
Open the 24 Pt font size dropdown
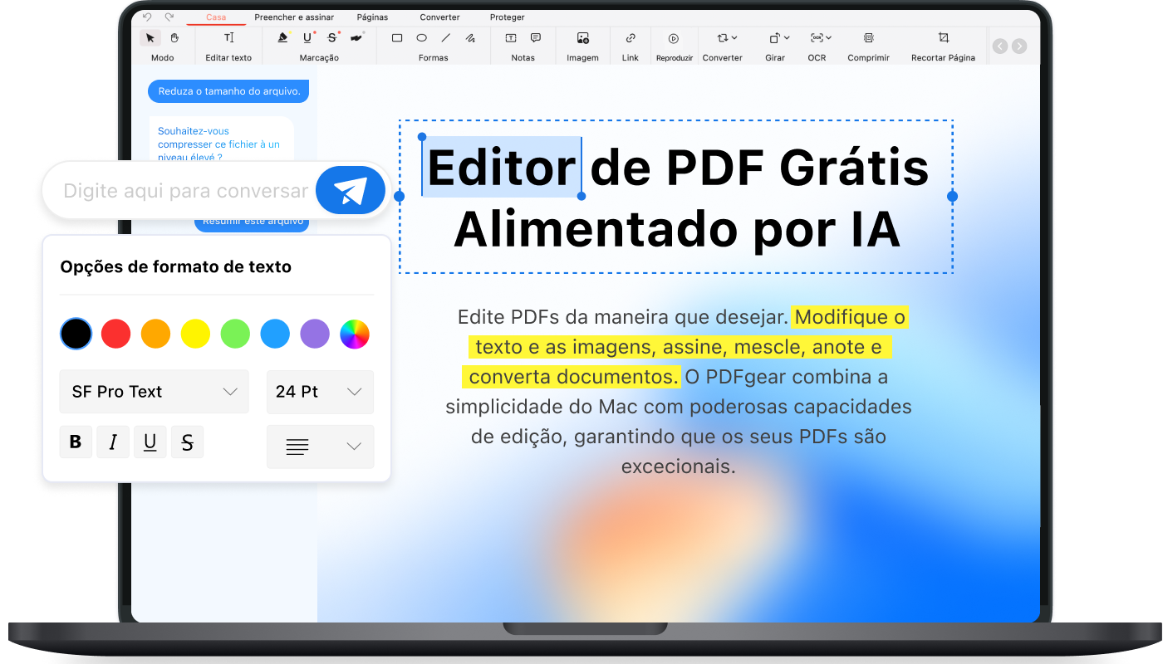click(320, 391)
